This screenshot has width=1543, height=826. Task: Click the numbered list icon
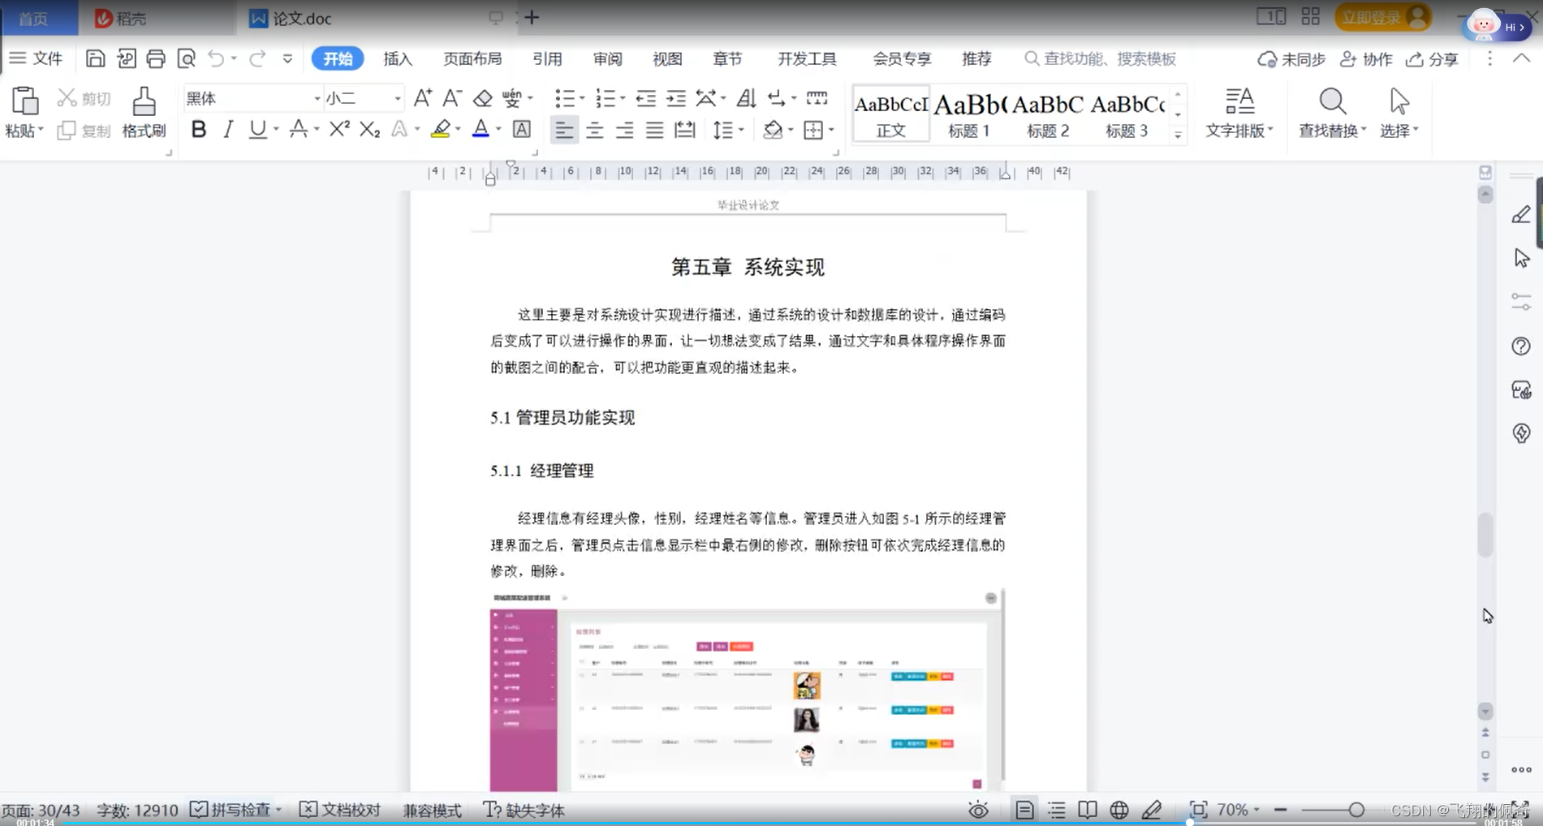pos(606,98)
